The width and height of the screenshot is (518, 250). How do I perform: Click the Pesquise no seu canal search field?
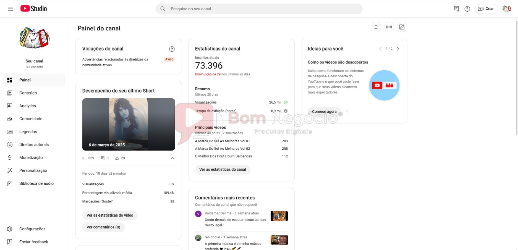[259, 9]
